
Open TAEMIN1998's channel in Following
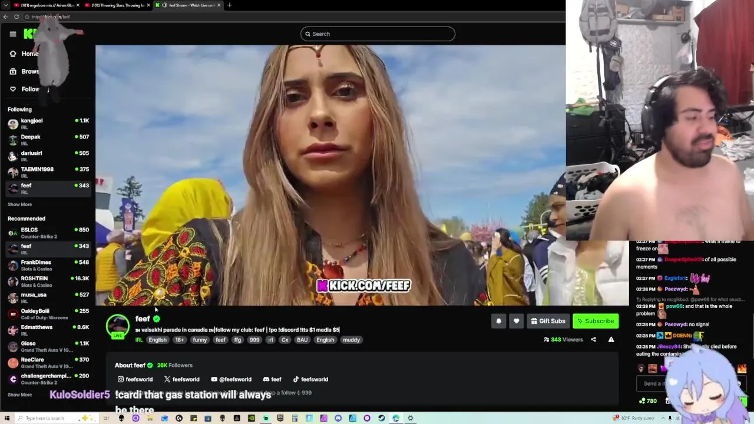click(x=48, y=172)
